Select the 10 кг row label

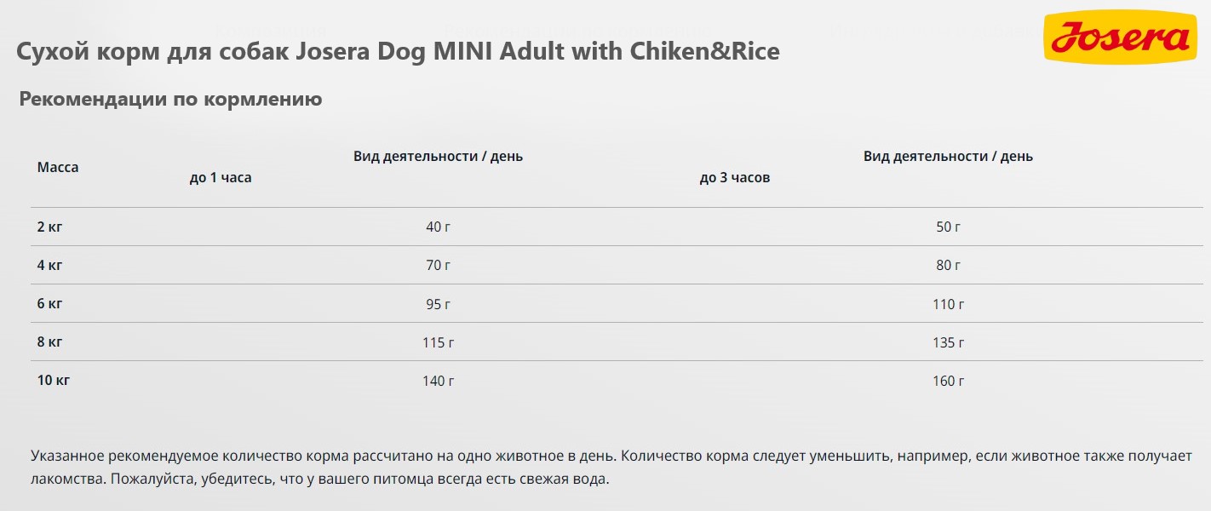[54, 380]
